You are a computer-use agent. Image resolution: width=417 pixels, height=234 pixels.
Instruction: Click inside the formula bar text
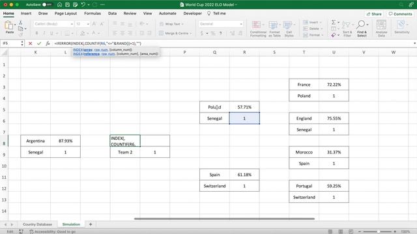coord(98,44)
